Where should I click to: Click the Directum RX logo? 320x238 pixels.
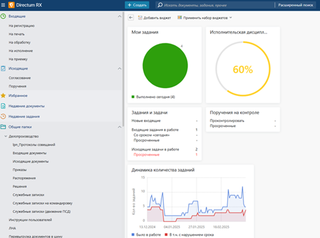(25, 5)
